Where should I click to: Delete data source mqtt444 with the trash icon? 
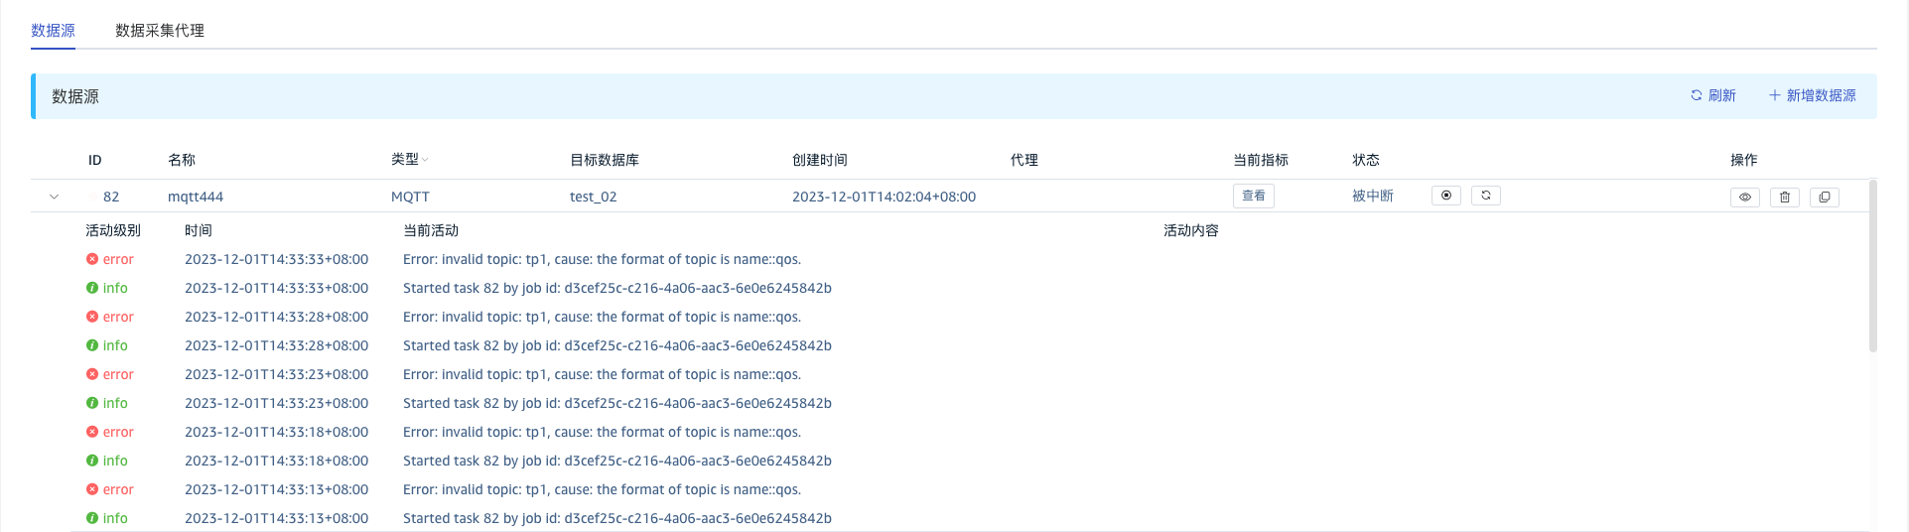pyautogui.click(x=1784, y=198)
